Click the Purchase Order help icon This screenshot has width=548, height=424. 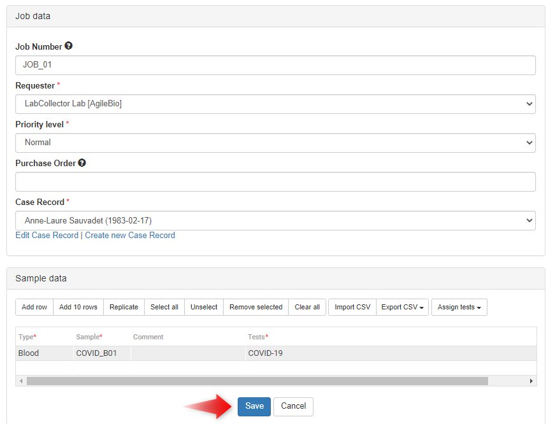pos(82,162)
